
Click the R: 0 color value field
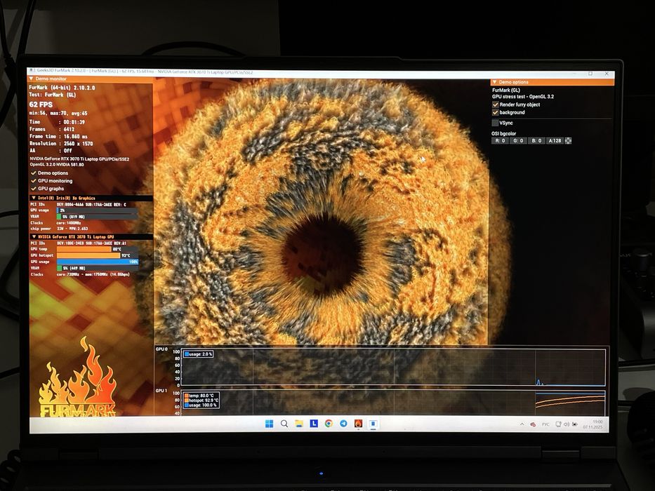(x=500, y=141)
